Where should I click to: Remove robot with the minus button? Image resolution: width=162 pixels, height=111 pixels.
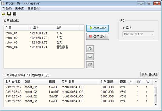90,57
